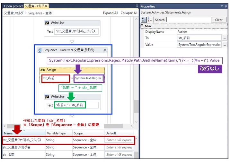Viewport: 230px width, 162px height.
Task: Click Expand All in the designer
Action: (111, 13)
